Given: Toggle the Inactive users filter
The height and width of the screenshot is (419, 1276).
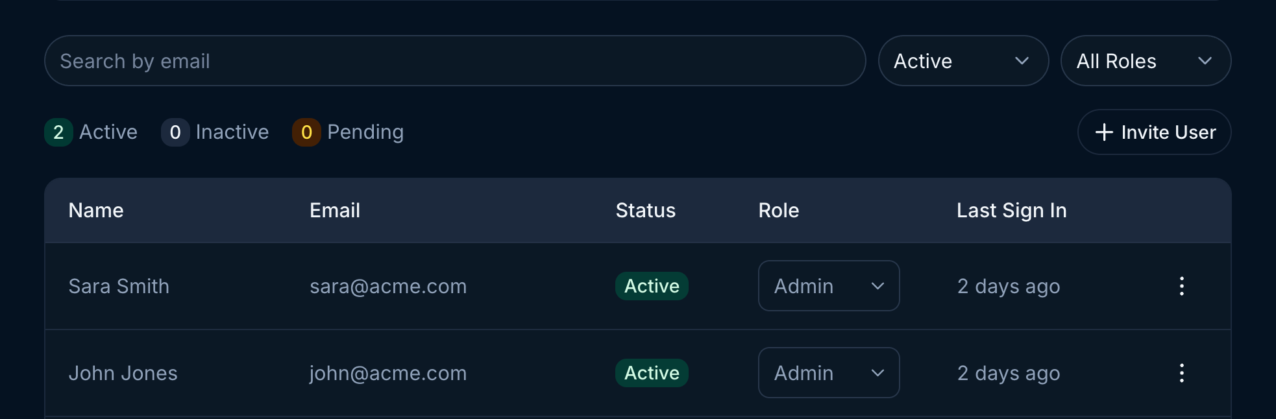Looking at the screenshot, I should pyautogui.click(x=215, y=132).
